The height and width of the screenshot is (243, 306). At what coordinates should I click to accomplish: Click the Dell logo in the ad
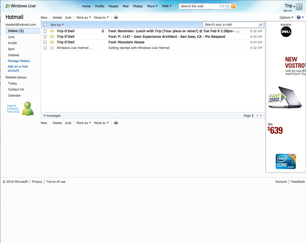[286, 32]
